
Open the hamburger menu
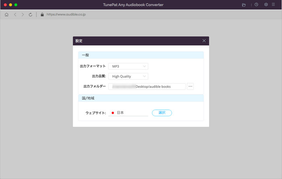274,4
